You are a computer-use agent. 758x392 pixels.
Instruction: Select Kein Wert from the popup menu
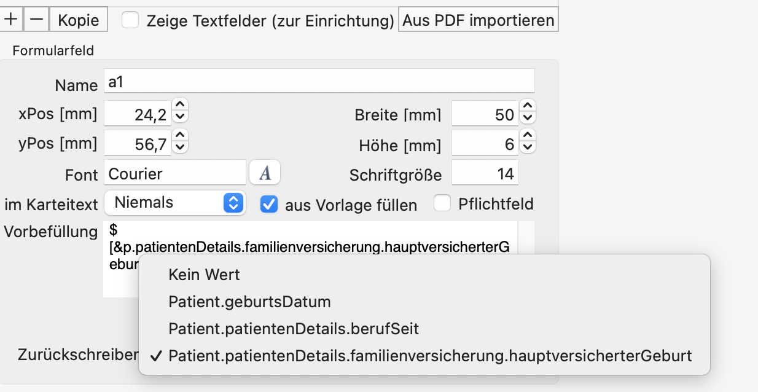click(x=204, y=275)
